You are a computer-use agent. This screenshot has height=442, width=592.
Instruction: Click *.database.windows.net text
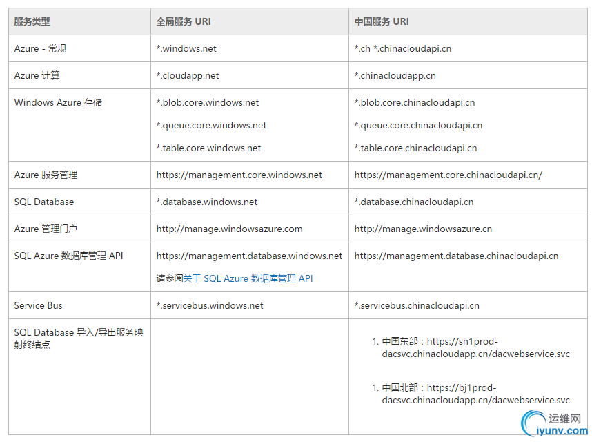point(207,202)
